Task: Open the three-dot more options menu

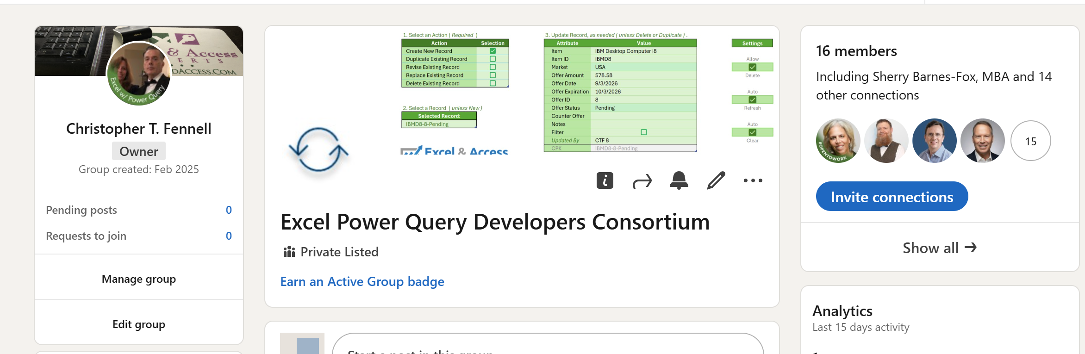Action: (x=753, y=180)
